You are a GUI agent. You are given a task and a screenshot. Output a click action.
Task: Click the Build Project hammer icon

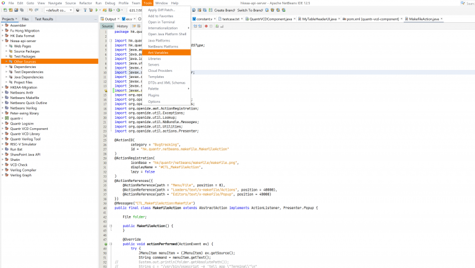85,10
